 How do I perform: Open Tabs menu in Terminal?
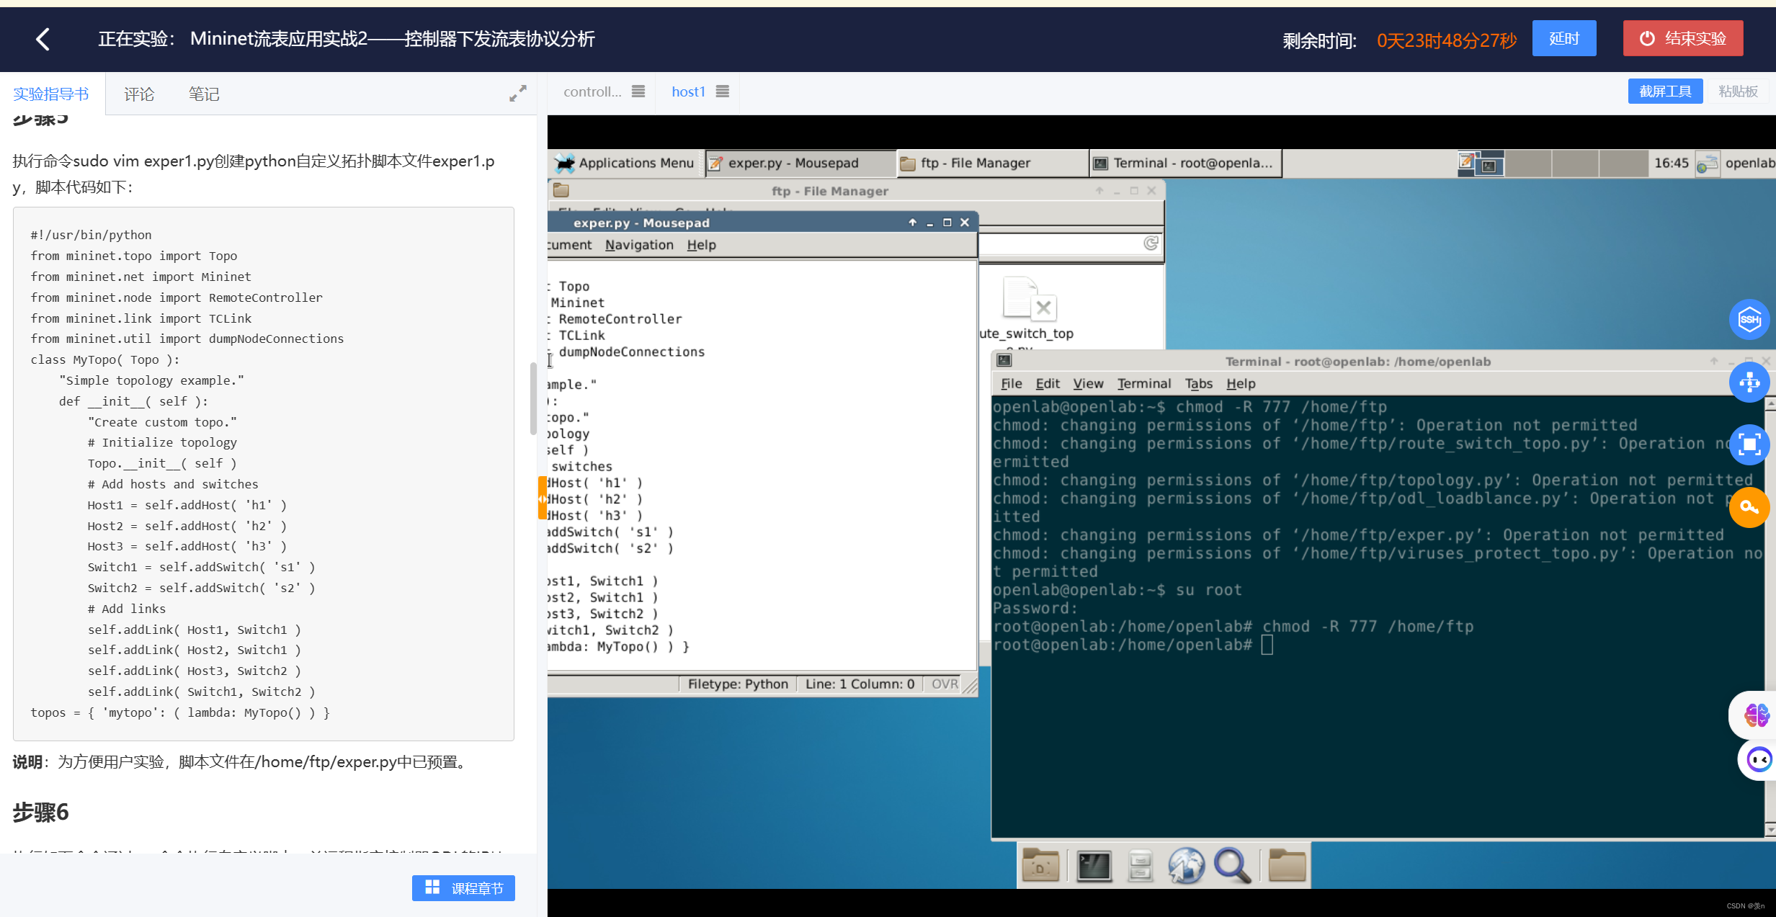coord(1198,383)
